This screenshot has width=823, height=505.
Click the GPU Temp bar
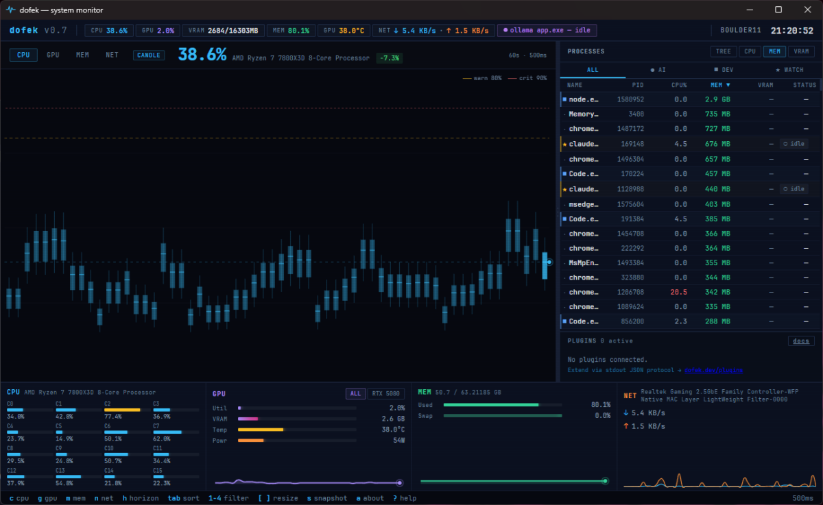tap(297, 430)
